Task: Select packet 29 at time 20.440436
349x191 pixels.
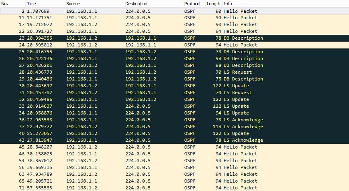Action: [174, 79]
